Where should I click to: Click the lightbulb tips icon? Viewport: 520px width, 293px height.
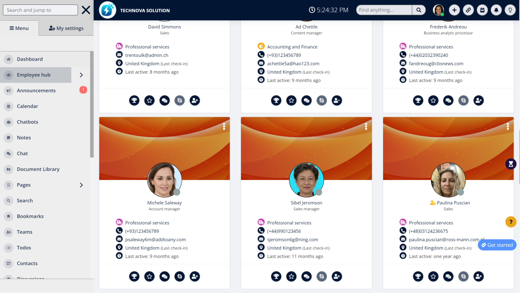click(510, 9)
